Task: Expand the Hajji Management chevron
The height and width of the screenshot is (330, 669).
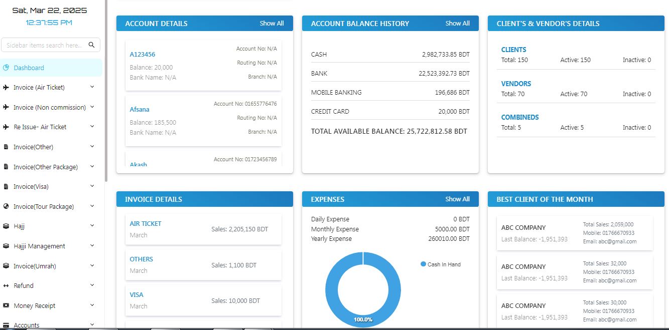Action: pos(92,245)
